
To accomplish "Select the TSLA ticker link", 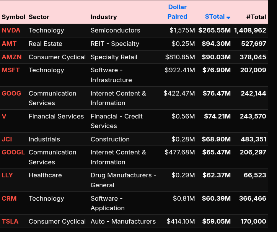I will 10,221.
